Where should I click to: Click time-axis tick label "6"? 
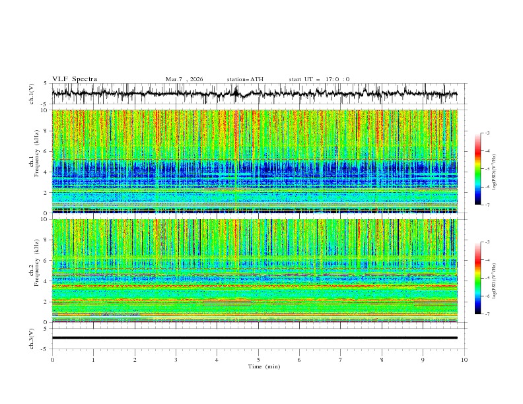(299, 360)
